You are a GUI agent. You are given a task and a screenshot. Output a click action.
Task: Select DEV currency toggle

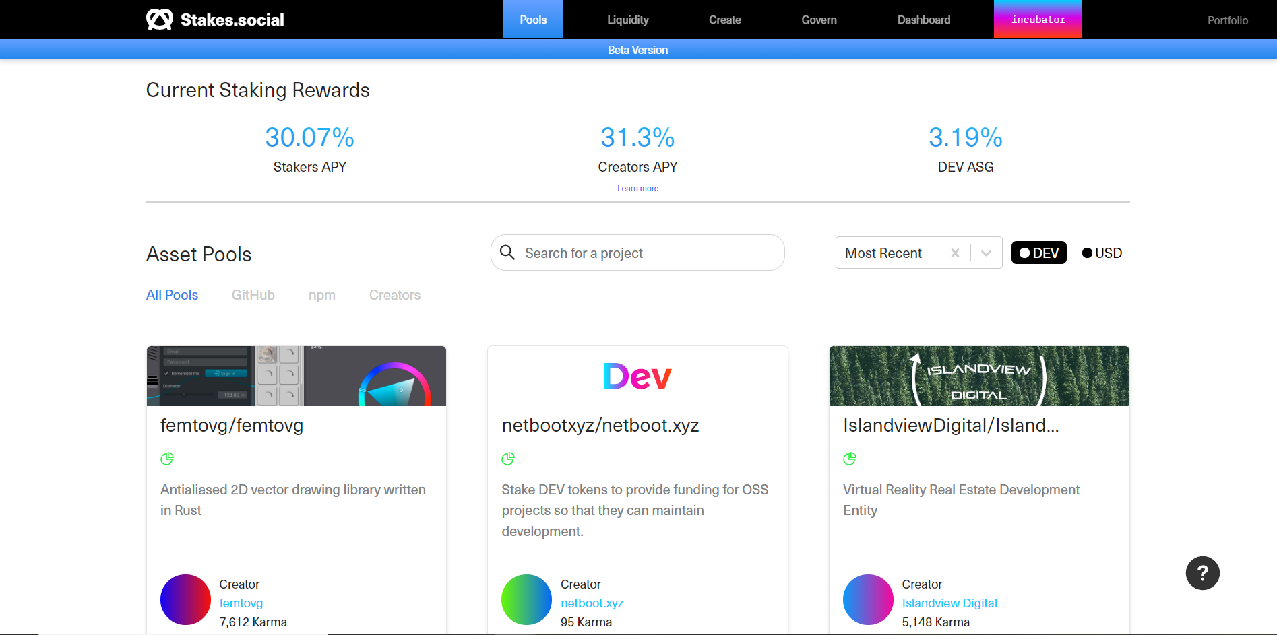[x=1038, y=253]
